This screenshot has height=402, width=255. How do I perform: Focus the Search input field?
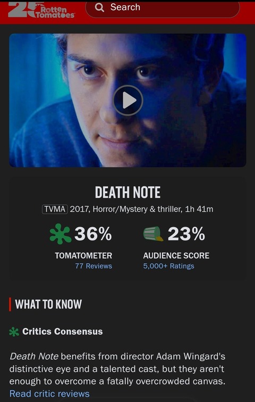163,8
